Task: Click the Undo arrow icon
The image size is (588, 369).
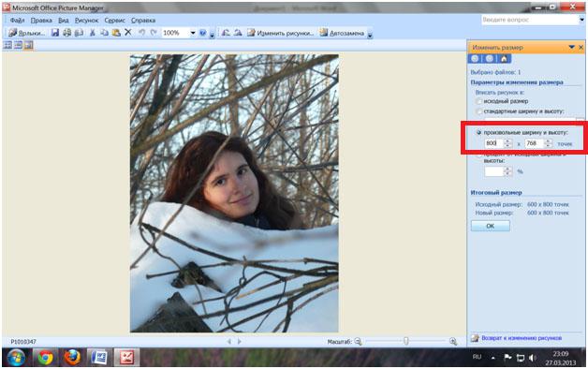Action: click(141, 33)
